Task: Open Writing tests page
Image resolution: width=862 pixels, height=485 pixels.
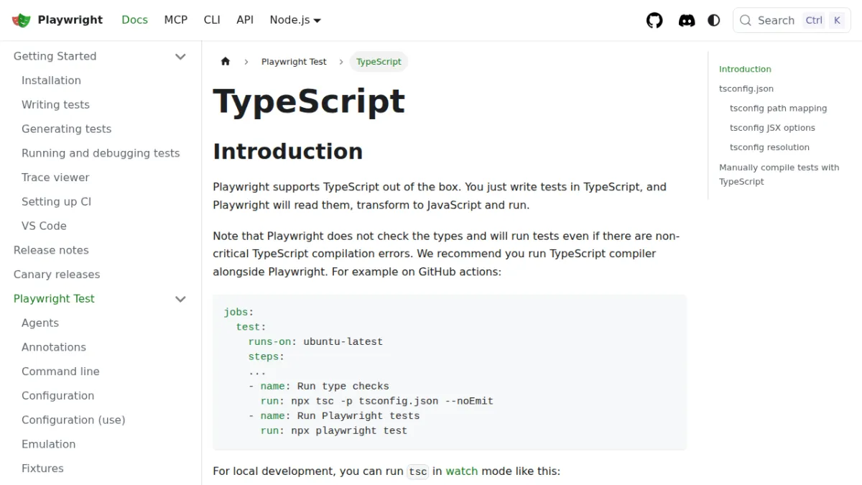Action: [x=55, y=105]
